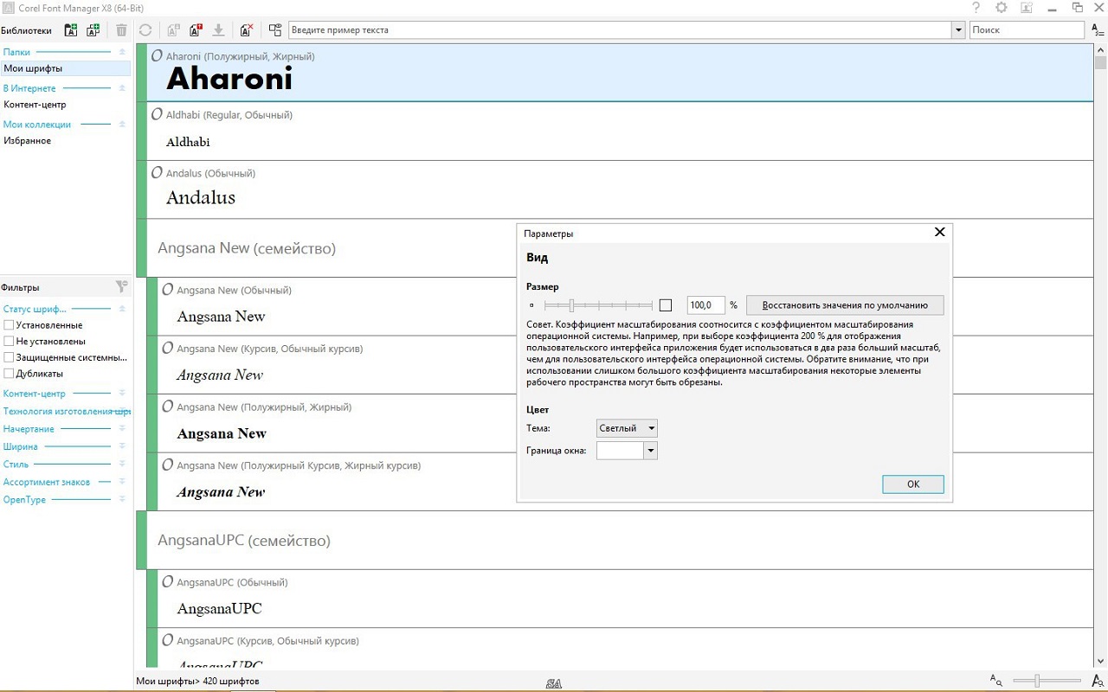Viewport: 1108px width, 692px height.
Task: Click the clear filters funnel icon
Action: (121, 286)
